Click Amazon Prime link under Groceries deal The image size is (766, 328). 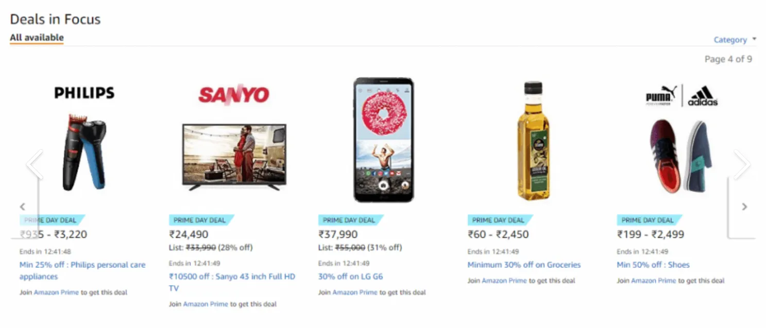click(x=504, y=281)
